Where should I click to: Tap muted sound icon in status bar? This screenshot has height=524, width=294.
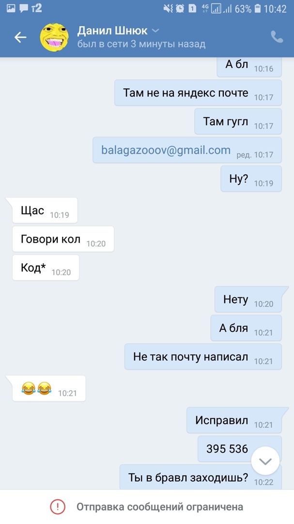tap(168, 8)
